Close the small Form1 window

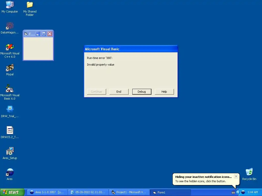tap(50, 34)
